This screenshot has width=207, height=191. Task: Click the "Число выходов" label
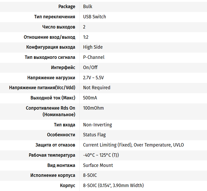click(59, 27)
